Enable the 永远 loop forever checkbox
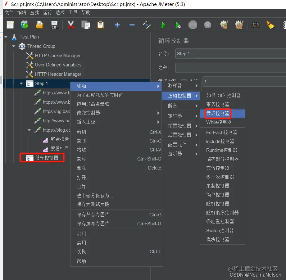The height and width of the screenshot is (280, 286). [184, 80]
